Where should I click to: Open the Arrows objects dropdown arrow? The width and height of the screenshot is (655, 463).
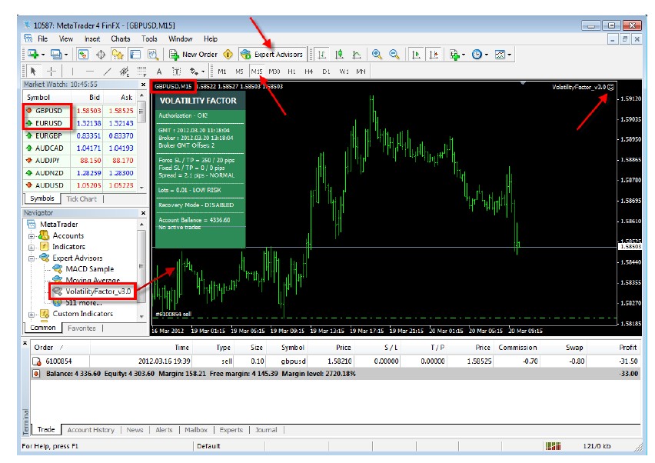coord(203,72)
